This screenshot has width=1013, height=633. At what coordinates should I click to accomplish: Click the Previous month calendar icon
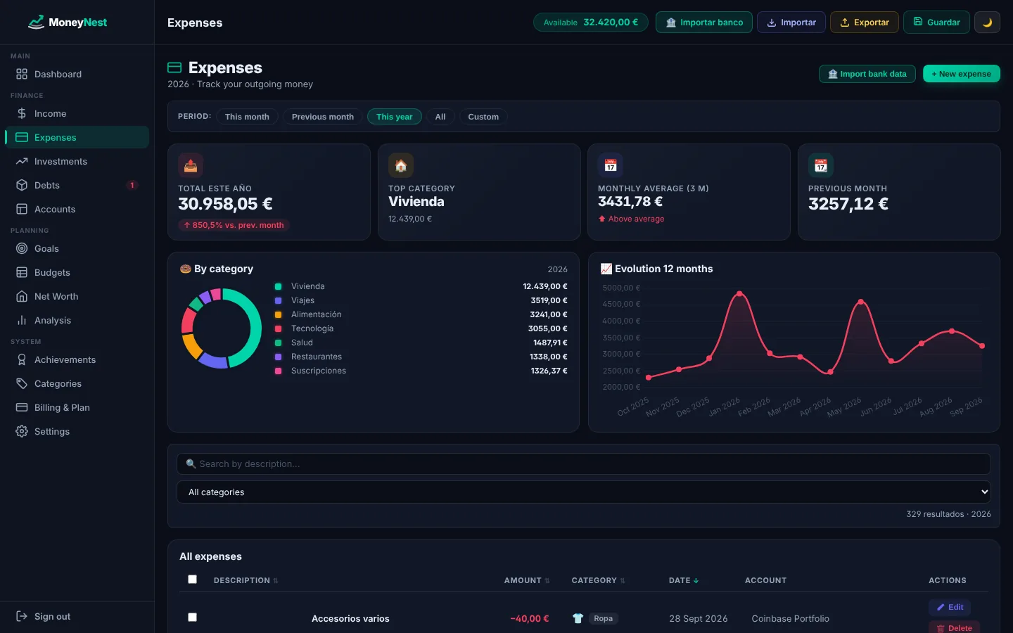click(x=821, y=165)
